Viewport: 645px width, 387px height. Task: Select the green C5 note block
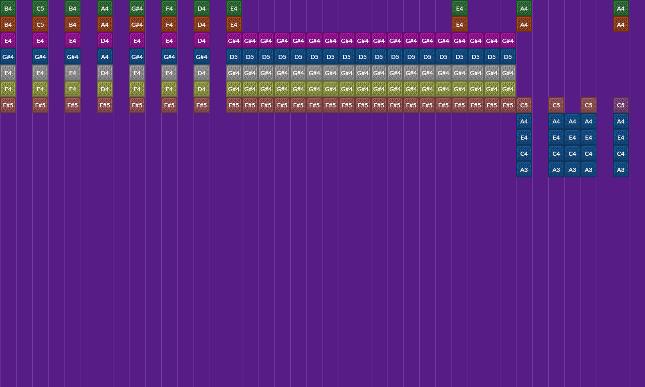40,8
